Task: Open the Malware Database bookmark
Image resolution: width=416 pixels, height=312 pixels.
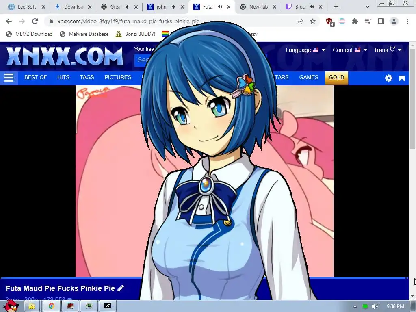Action: pyautogui.click(x=84, y=34)
